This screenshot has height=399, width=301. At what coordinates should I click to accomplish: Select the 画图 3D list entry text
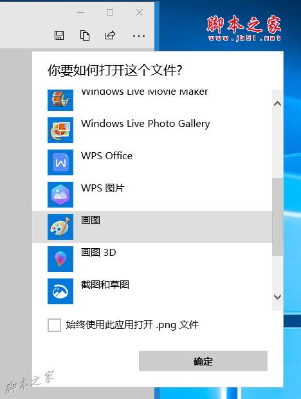pos(98,253)
